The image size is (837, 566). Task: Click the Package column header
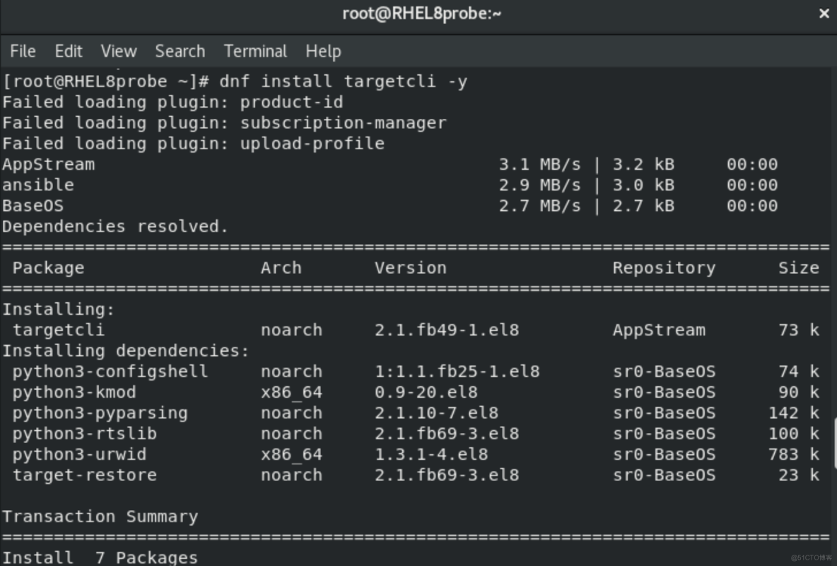[x=48, y=267]
